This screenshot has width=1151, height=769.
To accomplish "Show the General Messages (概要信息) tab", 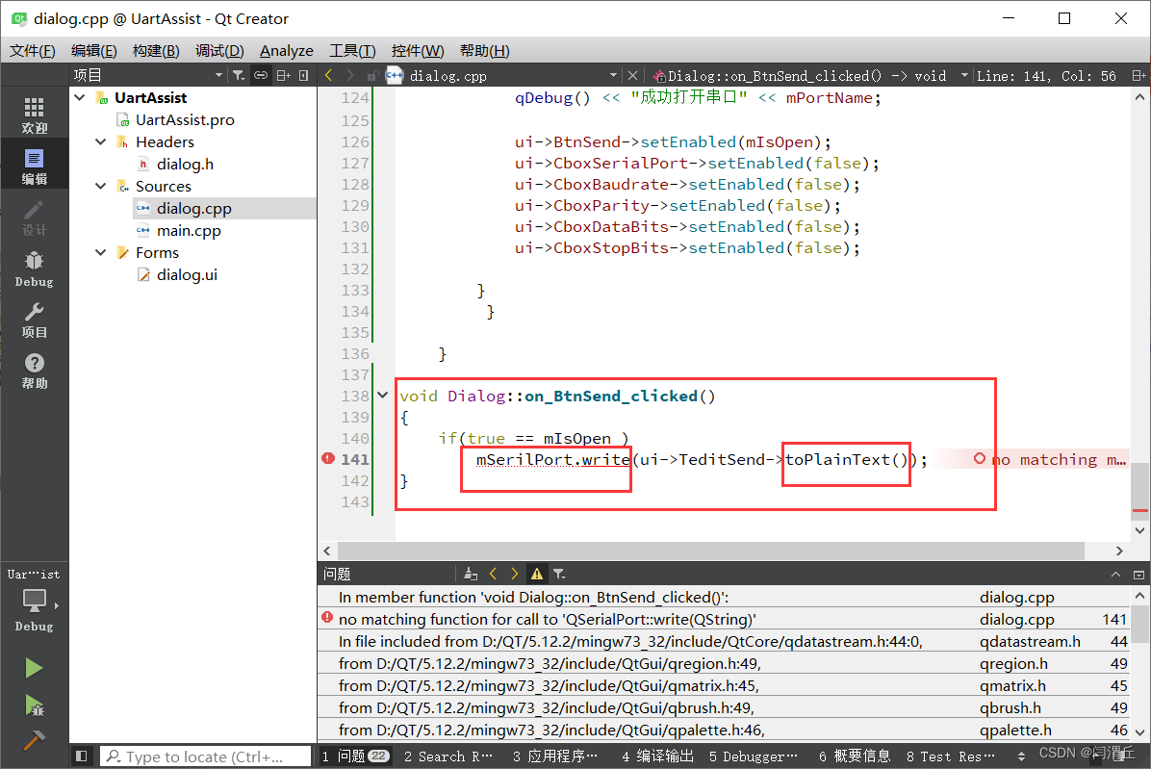I will coord(855,756).
